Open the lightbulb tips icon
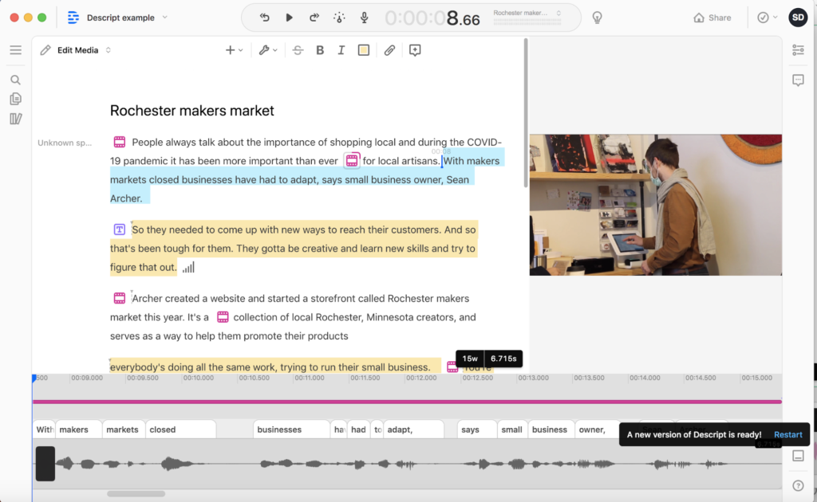The image size is (817, 502). click(597, 18)
